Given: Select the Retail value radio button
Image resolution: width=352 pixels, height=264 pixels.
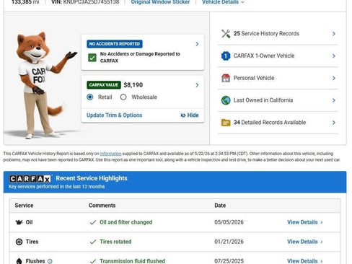Looking at the screenshot, I should coord(90,97).
